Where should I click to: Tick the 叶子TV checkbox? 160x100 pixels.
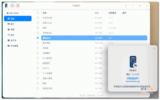click(x=38, y=68)
